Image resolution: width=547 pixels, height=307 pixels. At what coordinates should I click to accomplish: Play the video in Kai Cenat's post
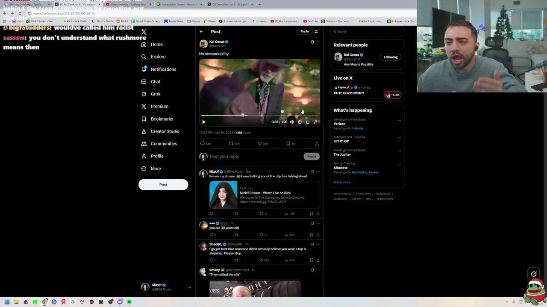(x=204, y=122)
